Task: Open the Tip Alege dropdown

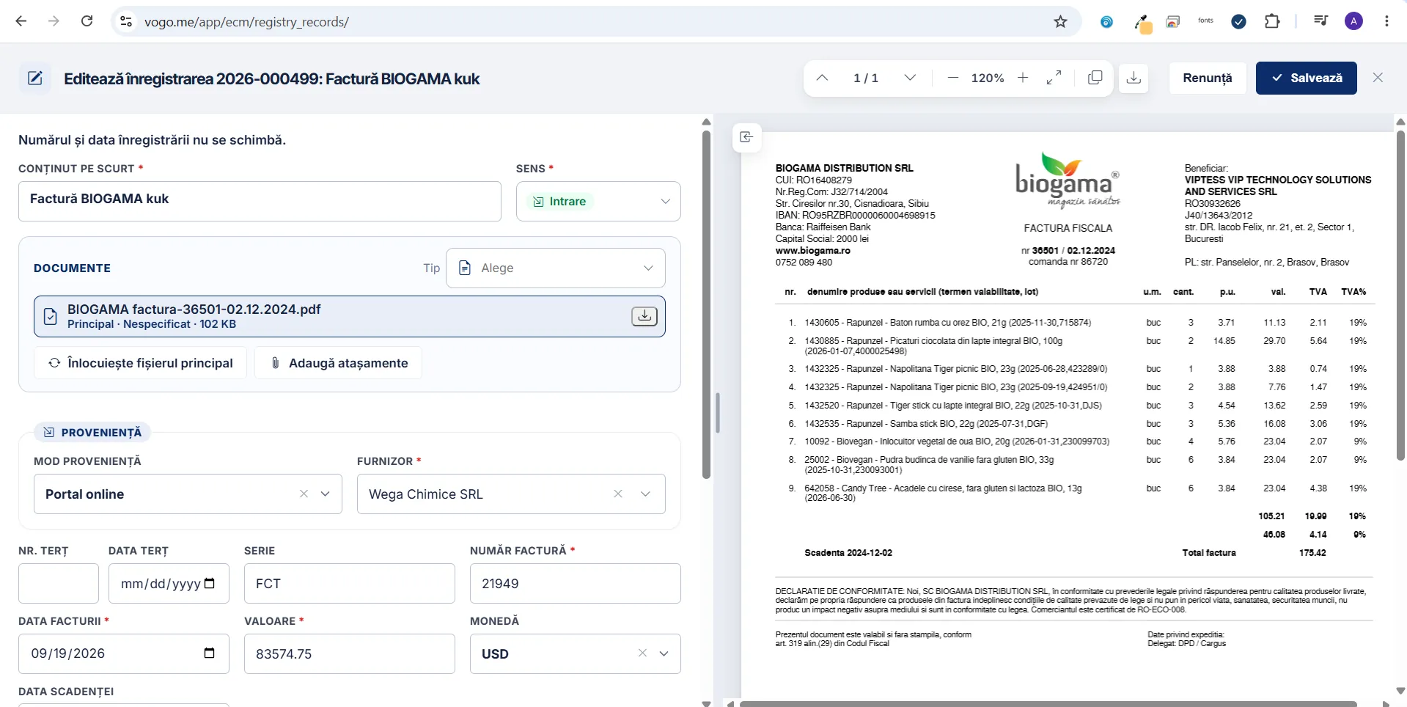Action: [556, 268]
